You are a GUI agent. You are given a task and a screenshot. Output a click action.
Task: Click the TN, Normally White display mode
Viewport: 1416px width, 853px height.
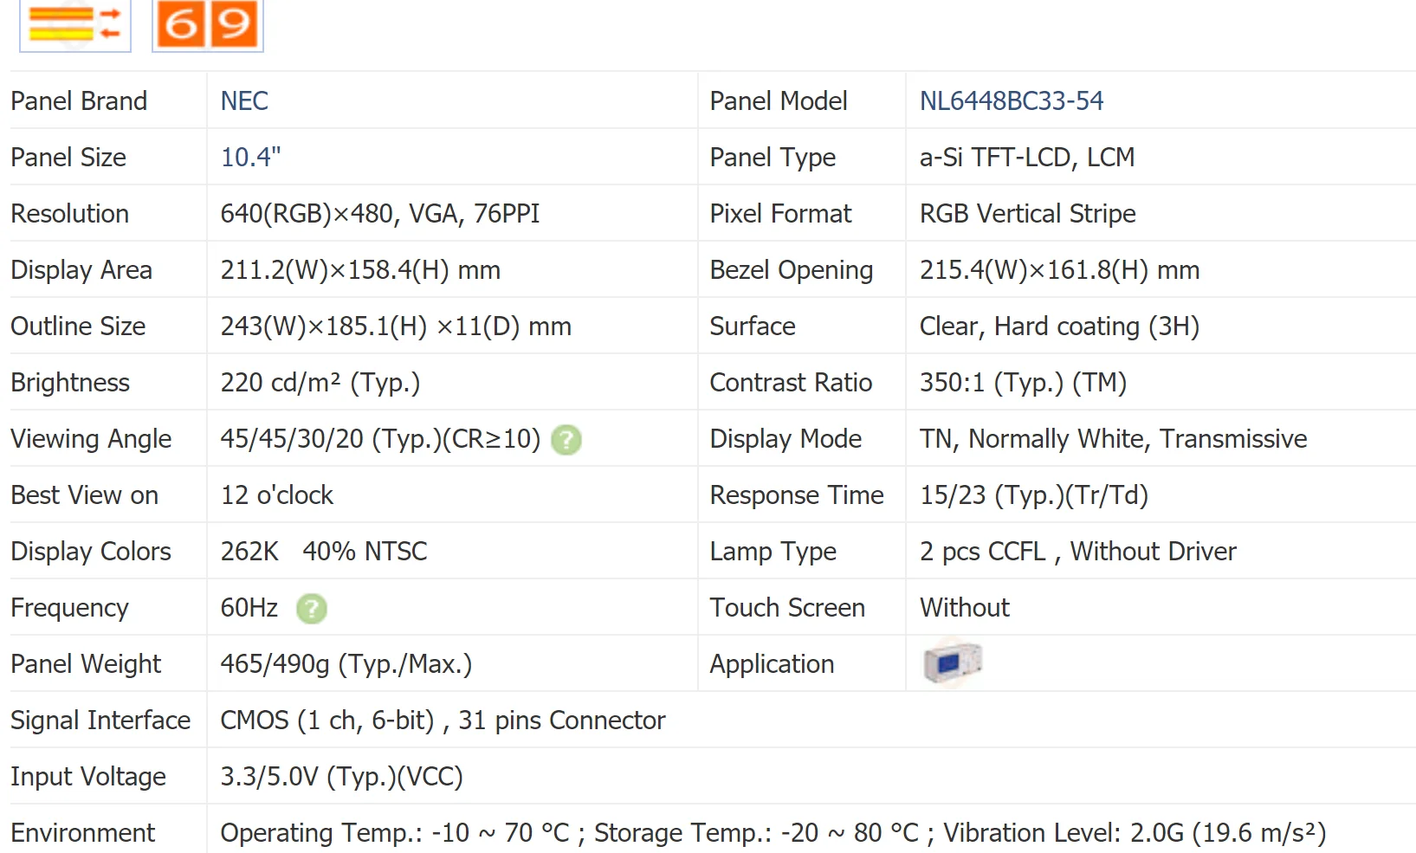click(x=1113, y=439)
